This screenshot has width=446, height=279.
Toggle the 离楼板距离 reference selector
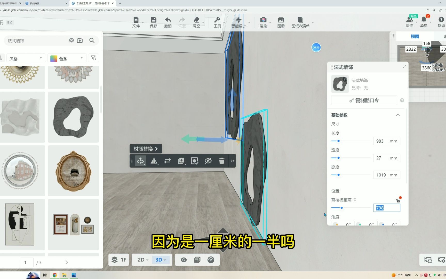click(x=355, y=200)
